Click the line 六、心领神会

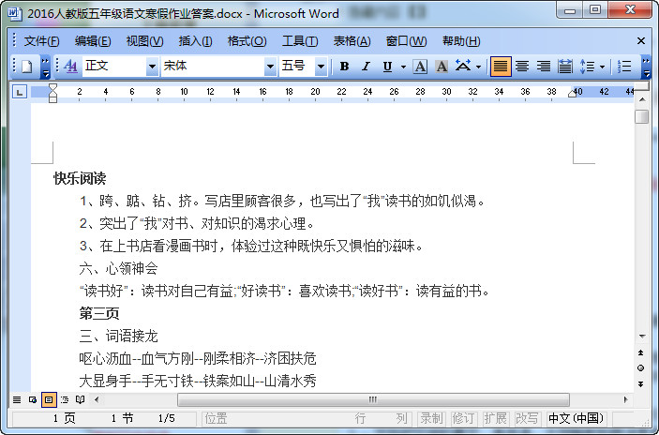point(118,268)
